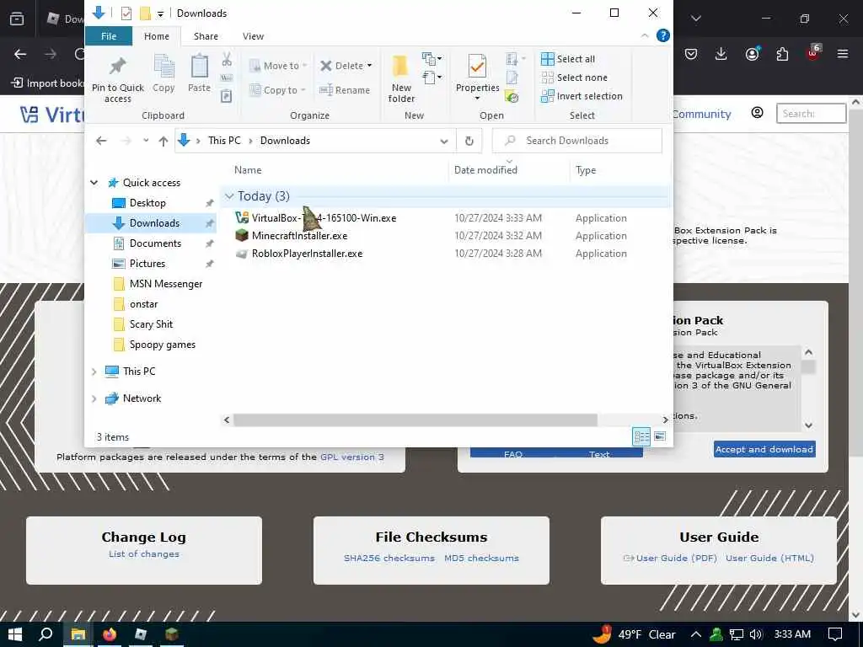
Task: Open Windows Start menu
Action: [15, 634]
